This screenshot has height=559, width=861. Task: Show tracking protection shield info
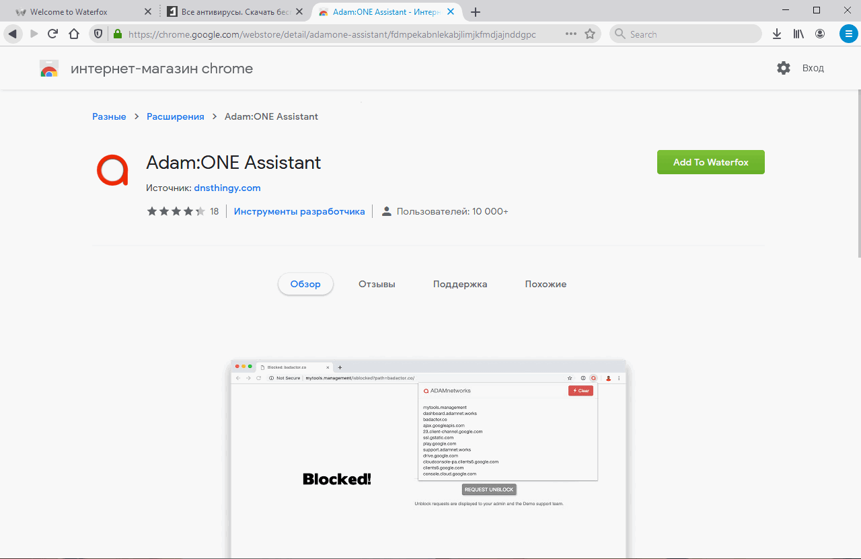point(98,34)
